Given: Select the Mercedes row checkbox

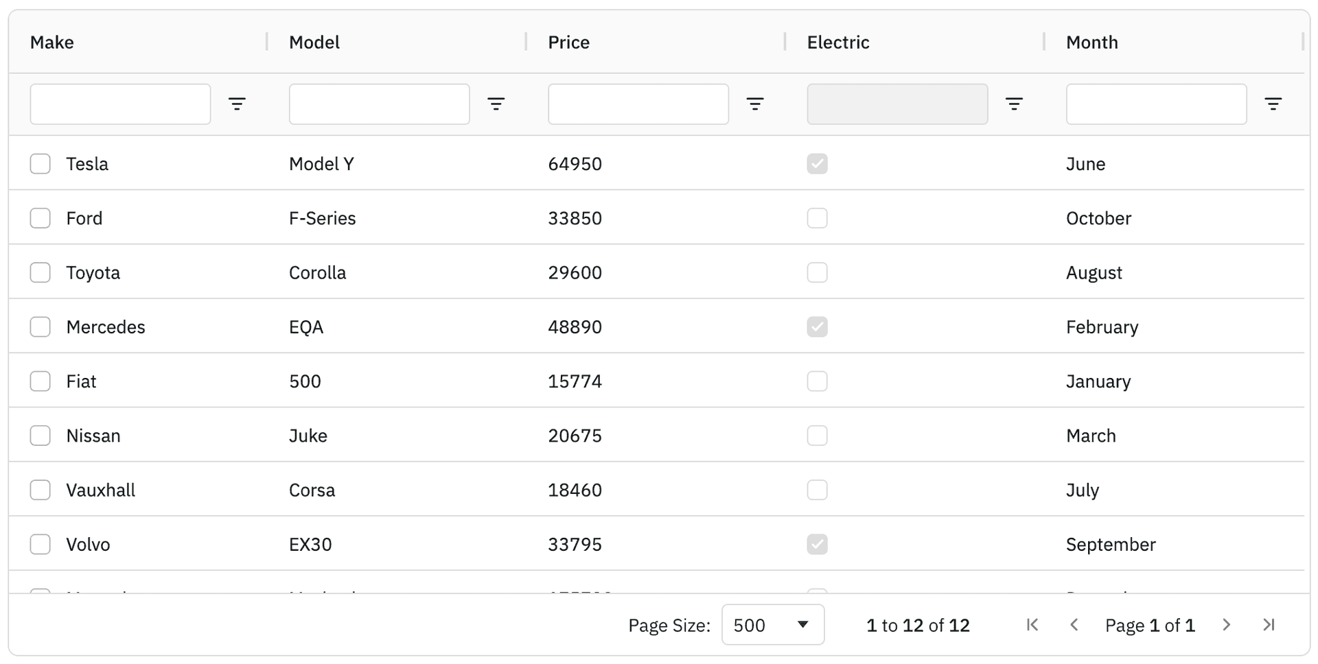Looking at the screenshot, I should 41,327.
